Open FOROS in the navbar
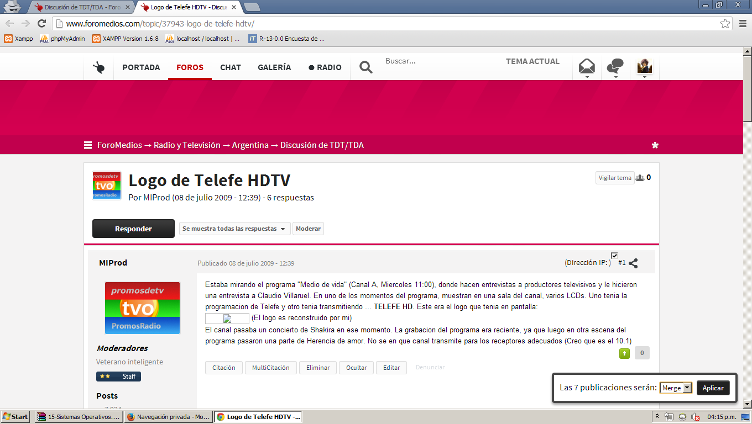This screenshot has width=752, height=424. coord(190,67)
